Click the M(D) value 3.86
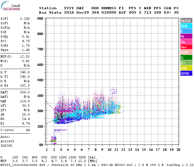Screen dimensions: 194x167 coord(26,61)
